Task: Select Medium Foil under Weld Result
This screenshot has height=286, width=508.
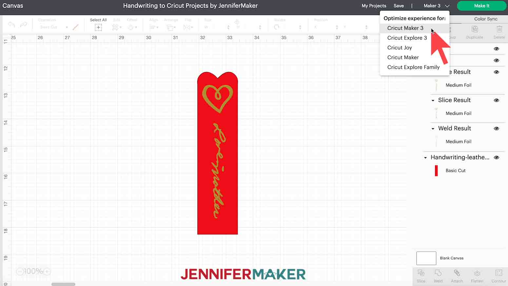Action: 458,142
